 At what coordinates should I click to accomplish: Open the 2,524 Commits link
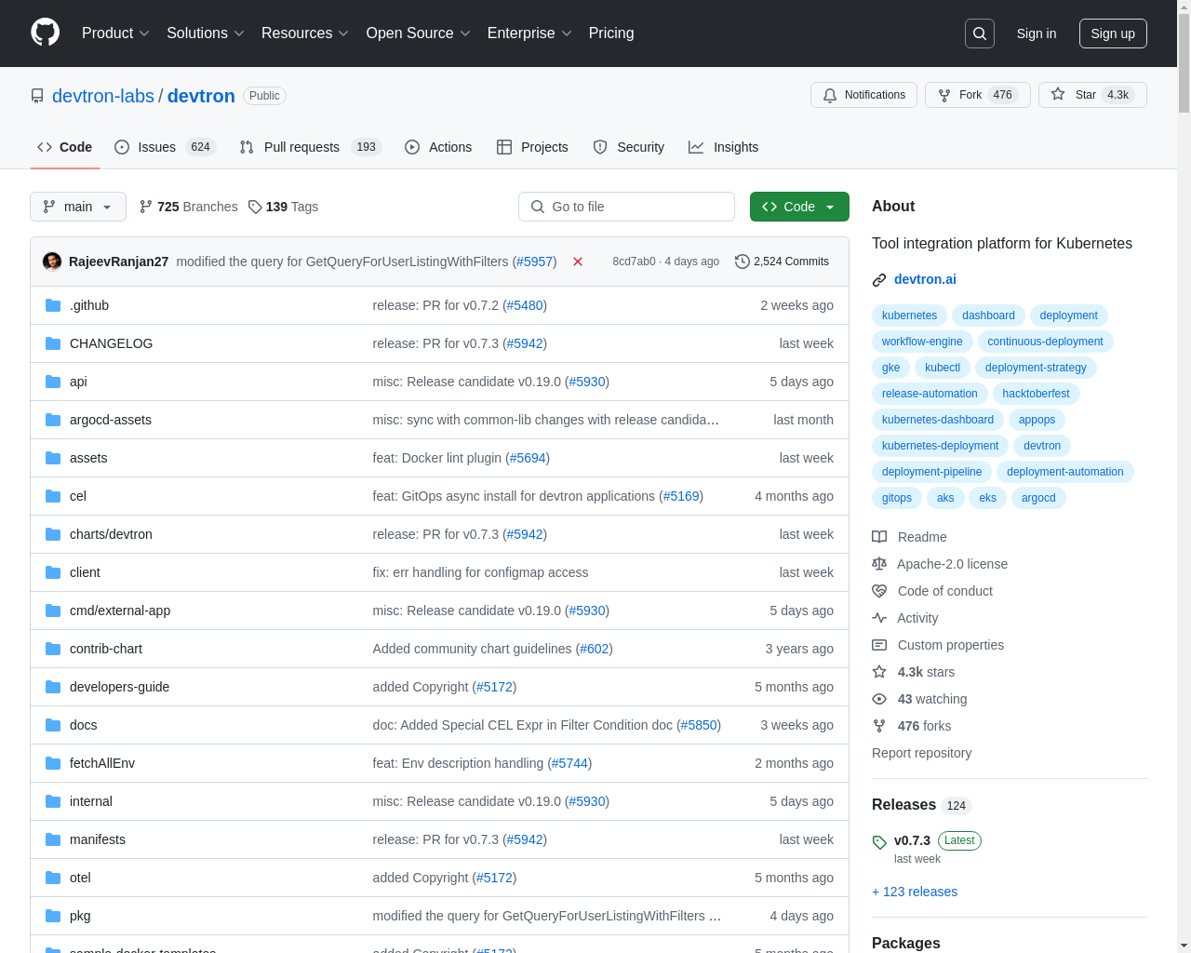coord(782,262)
